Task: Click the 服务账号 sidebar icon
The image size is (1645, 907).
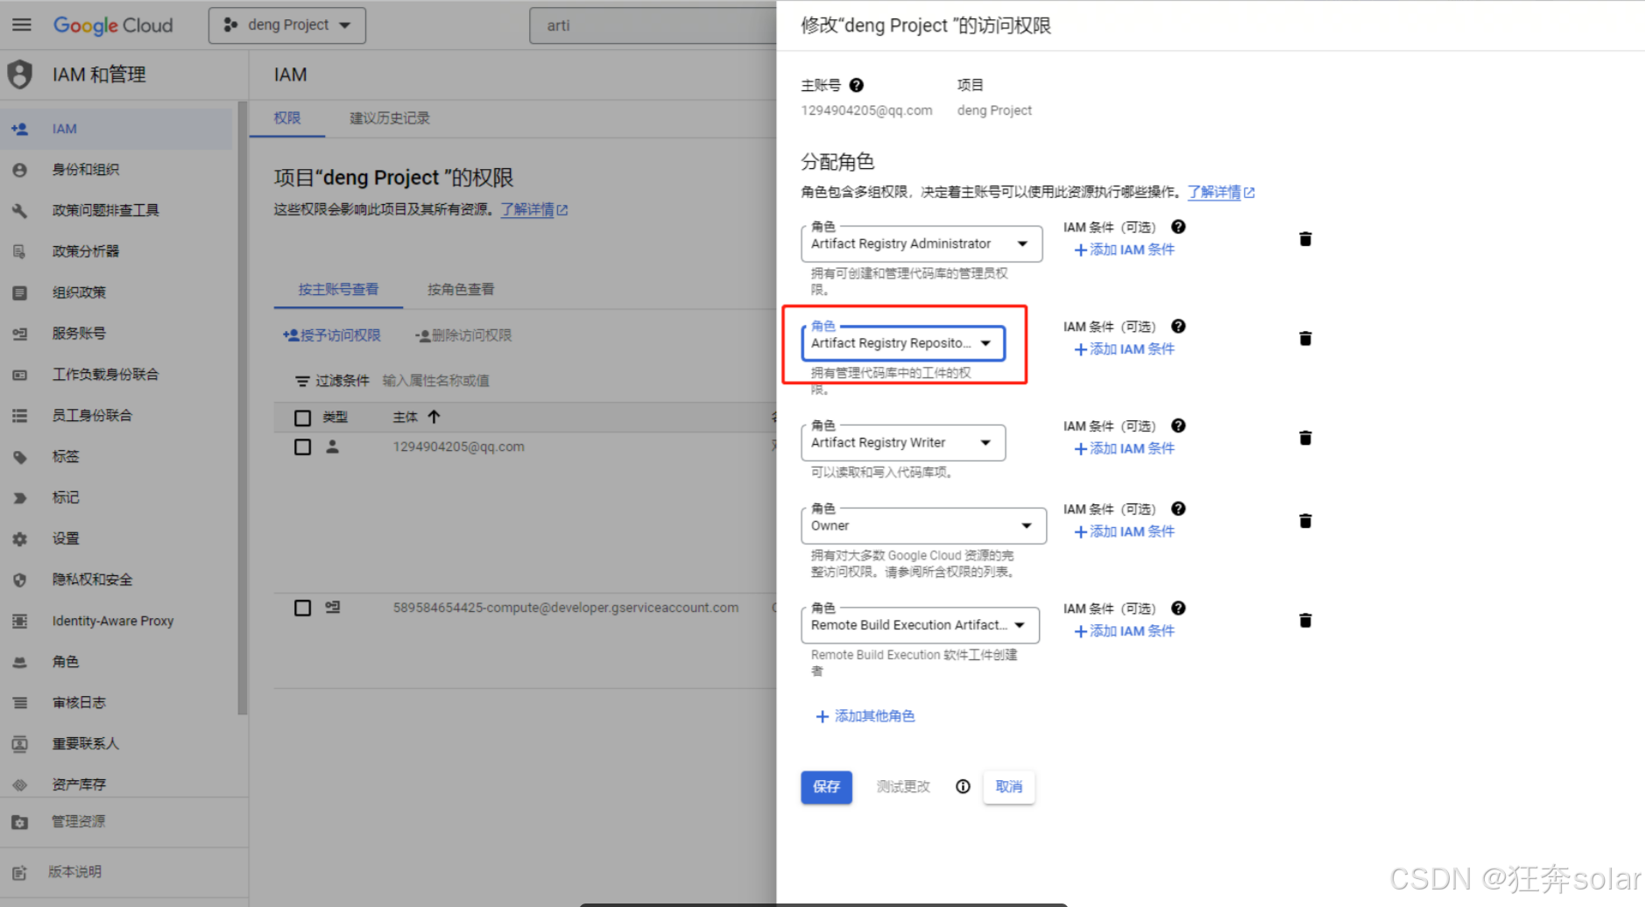Action: [19, 334]
